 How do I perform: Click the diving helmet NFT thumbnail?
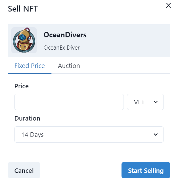click(x=24, y=40)
